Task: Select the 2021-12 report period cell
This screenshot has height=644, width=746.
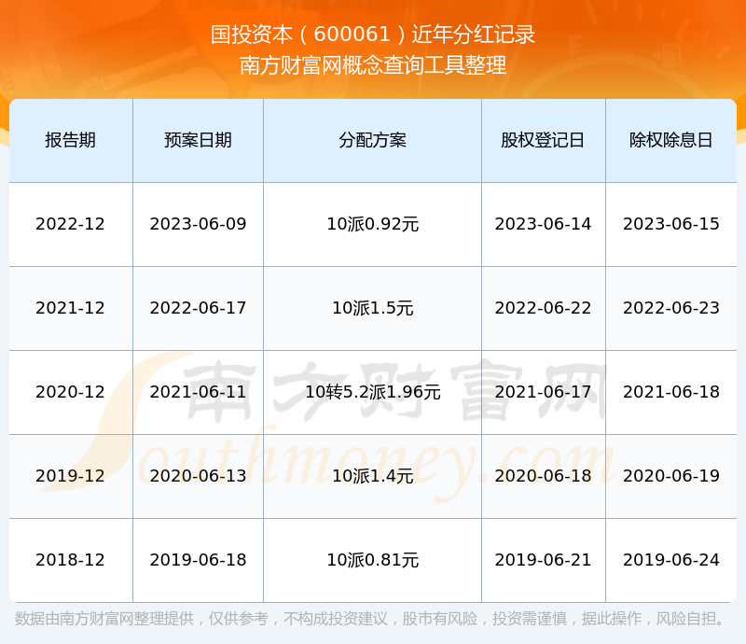Action: pyautogui.click(x=71, y=308)
